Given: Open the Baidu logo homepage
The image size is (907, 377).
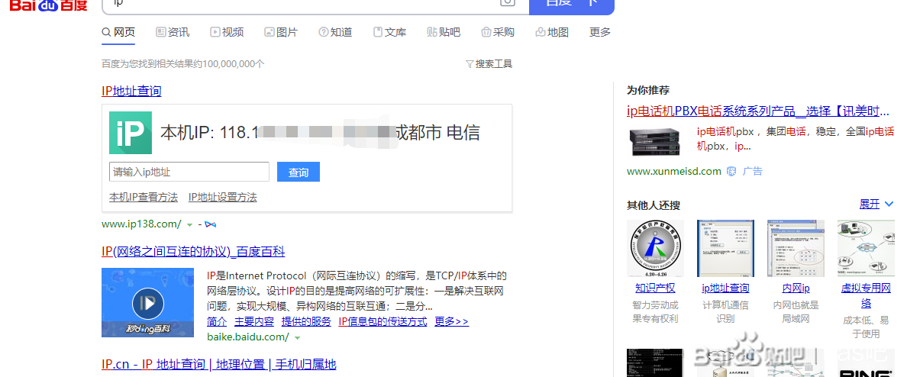Looking at the screenshot, I should point(48,6).
